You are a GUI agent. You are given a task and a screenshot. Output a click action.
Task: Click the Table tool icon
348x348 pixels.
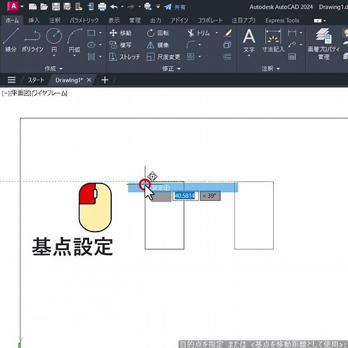(292, 57)
